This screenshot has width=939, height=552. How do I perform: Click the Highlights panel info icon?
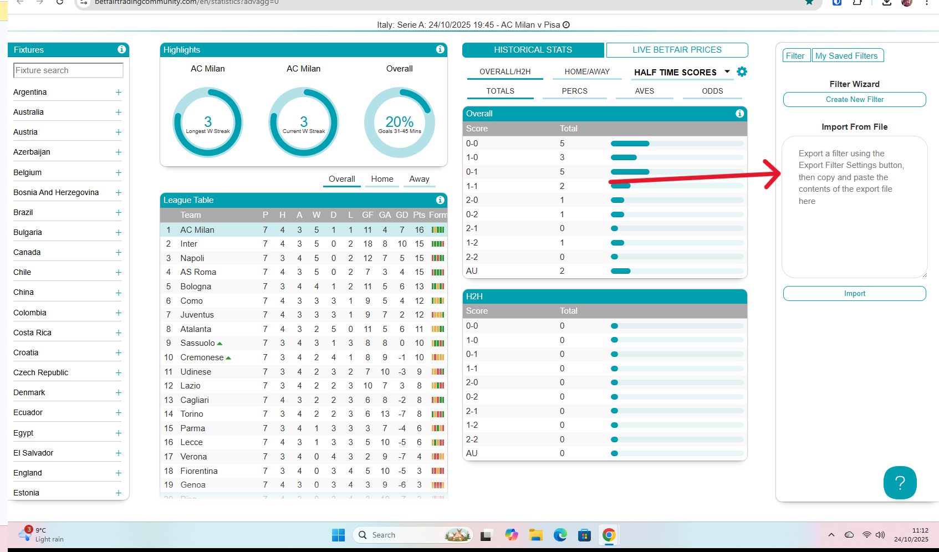(x=440, y=49)
